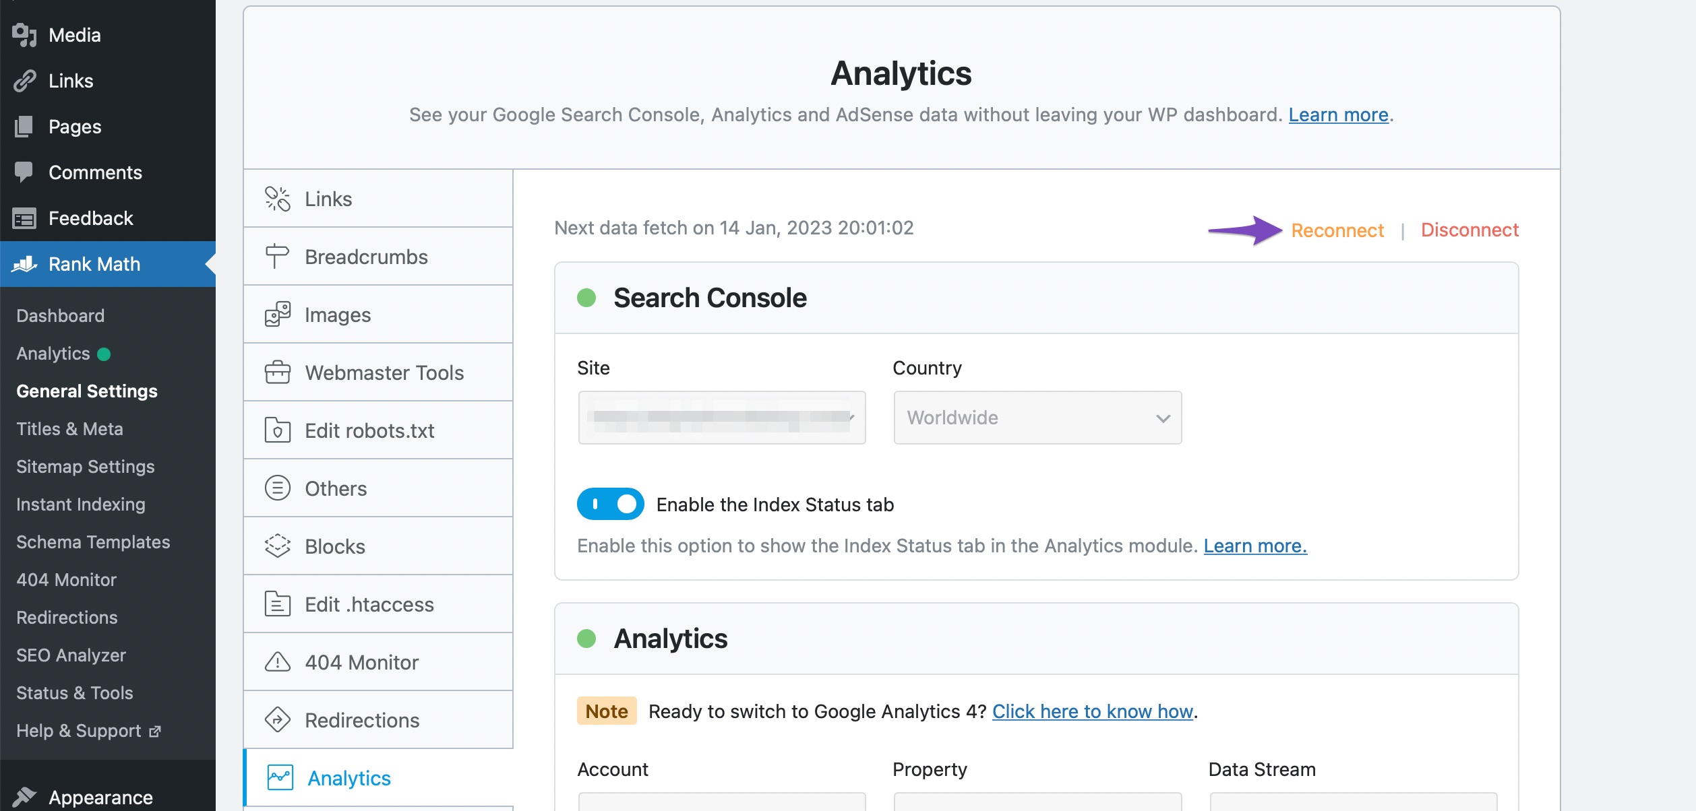Click the Media icon in the WordPress sidebar

(x=24, y=35)
